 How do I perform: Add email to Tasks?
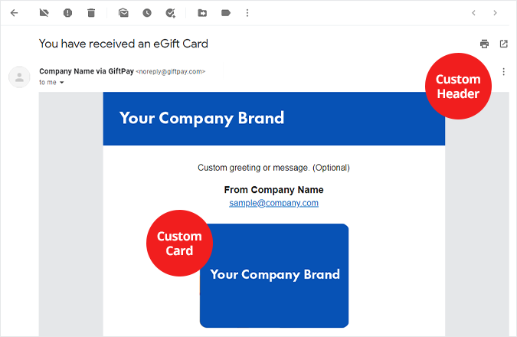pos(170,13)
